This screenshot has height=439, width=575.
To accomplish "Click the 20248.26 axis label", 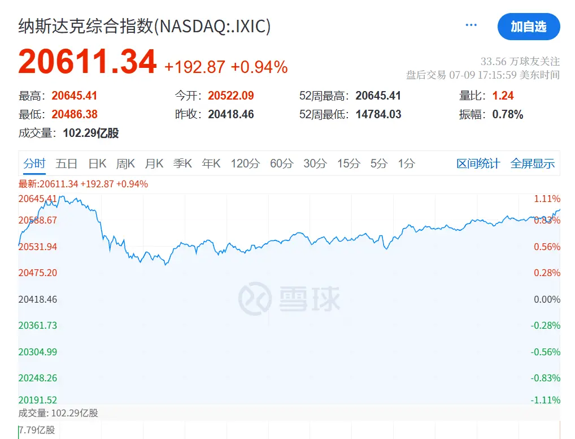I will pos(38,378).
